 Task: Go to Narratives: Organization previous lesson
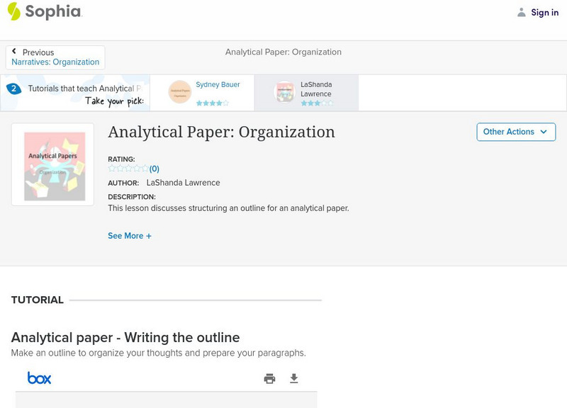point(55,62)
